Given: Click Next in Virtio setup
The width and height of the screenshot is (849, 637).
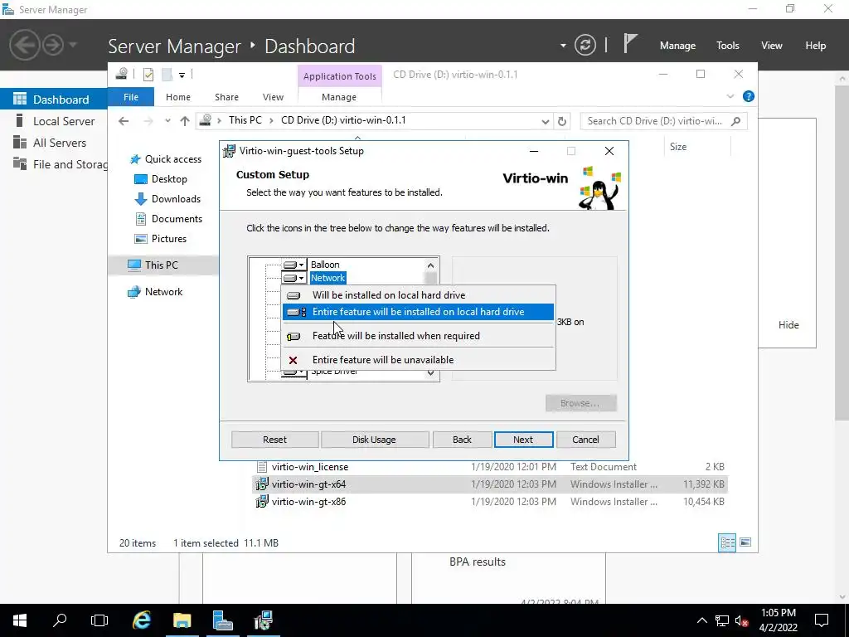Looking at the screenshot, I should click(x=523, y=440).
